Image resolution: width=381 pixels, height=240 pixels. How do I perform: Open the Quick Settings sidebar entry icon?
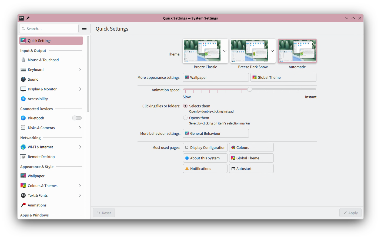click(23, 41)
